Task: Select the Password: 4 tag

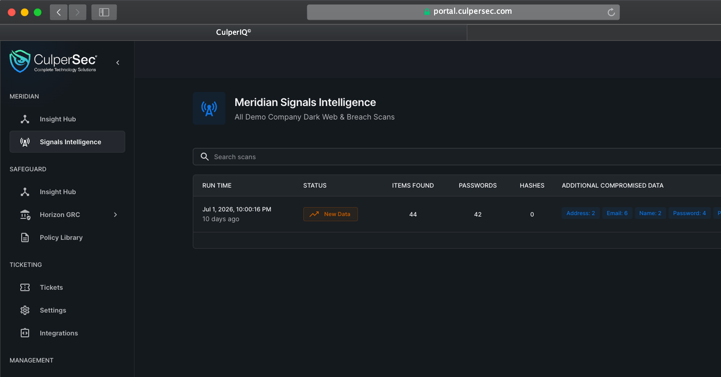Action: click(x=689, y=213)
